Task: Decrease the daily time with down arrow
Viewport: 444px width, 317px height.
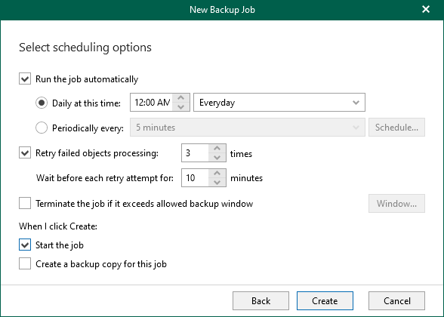Action: tap(181, 107)
